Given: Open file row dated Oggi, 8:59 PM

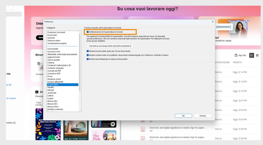Looking at the screenshot, I should [x=195, y=129].
